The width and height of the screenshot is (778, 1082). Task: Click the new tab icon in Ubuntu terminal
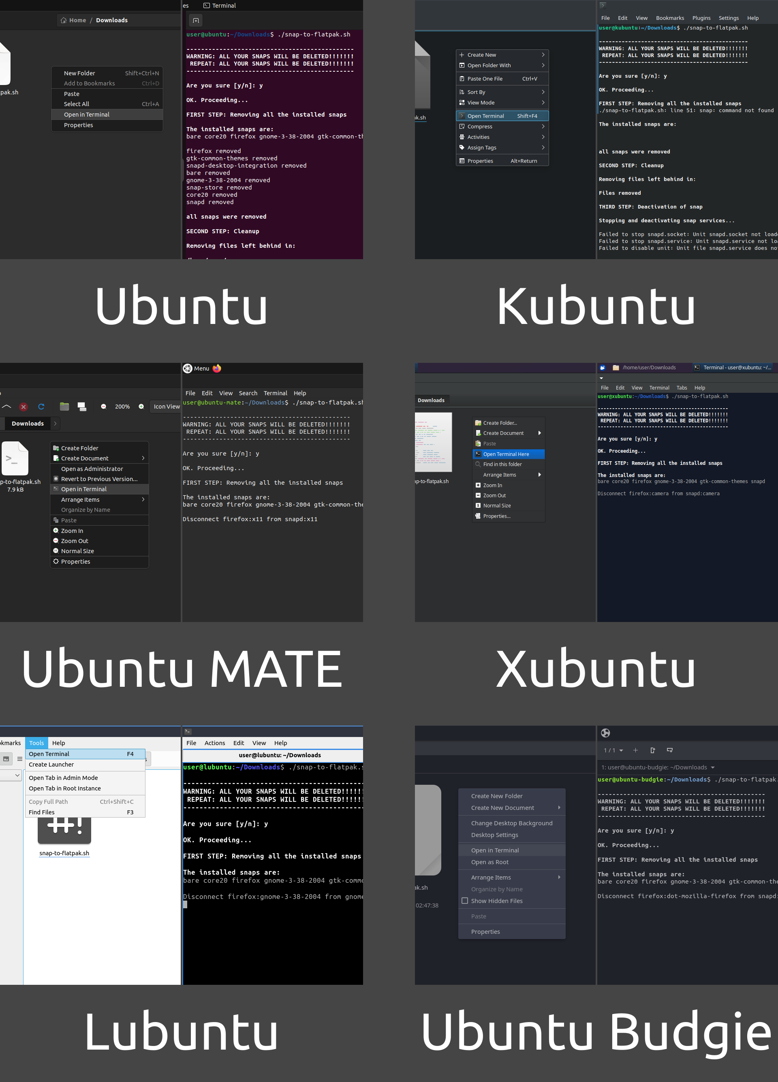(196, 21)
